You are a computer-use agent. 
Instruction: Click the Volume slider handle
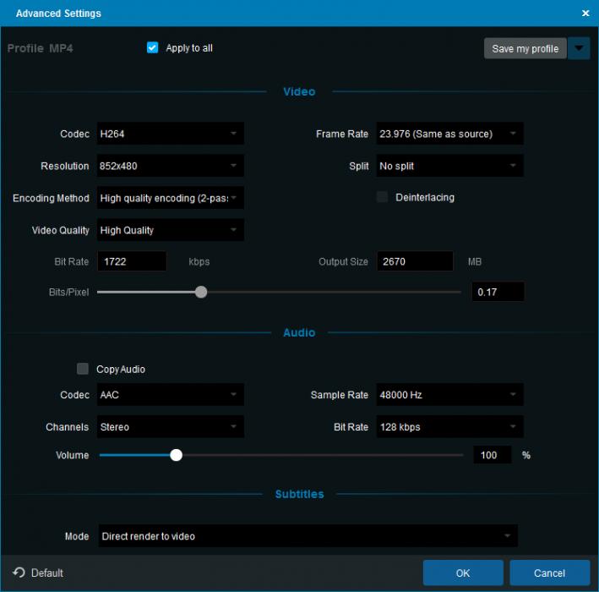tap(176, 455)
